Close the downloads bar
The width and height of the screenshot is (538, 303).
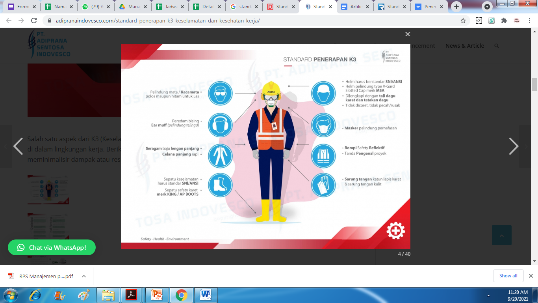[x=531, y=276]
